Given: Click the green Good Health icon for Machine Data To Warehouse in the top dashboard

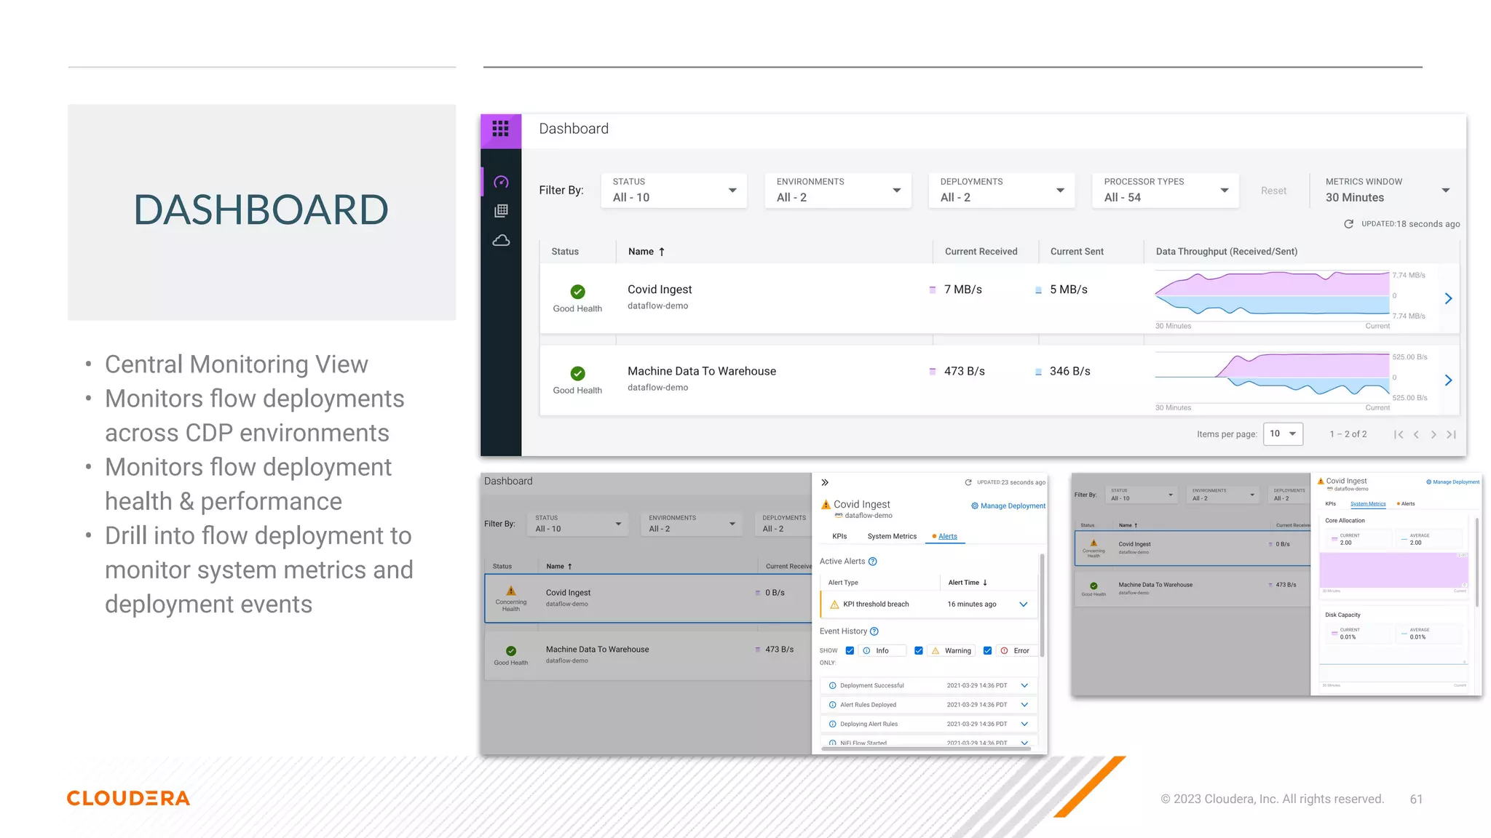Looking at the screenshot, I should [577, 373].
